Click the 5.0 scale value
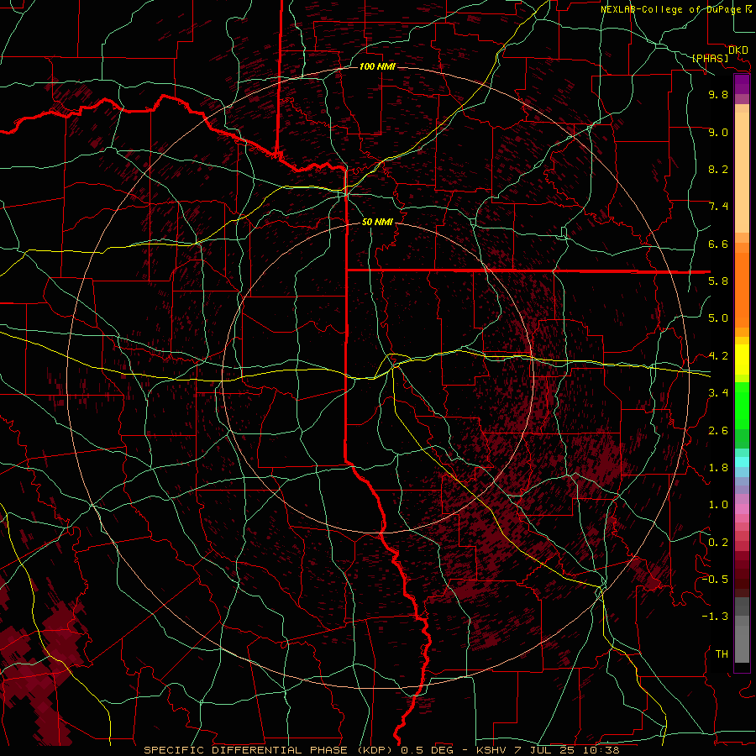The image size is (756, 756). coord(718,318)
